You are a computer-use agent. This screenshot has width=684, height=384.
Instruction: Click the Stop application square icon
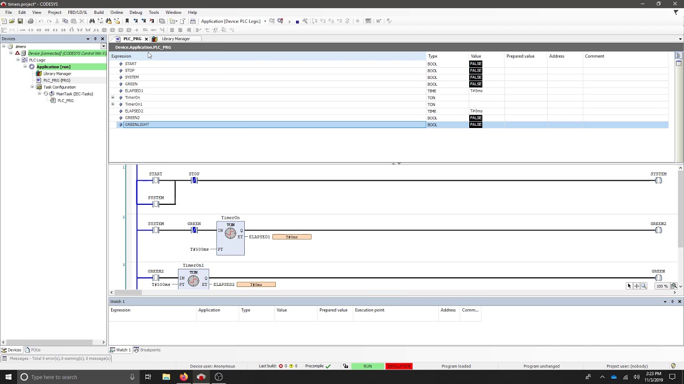[x=297, y=21]
